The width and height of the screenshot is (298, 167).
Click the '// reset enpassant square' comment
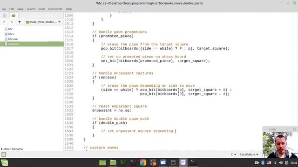[x=119, y=106]
